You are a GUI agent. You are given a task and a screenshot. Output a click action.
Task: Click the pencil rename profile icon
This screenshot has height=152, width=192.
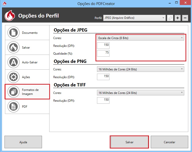click(x=170, y=18)
